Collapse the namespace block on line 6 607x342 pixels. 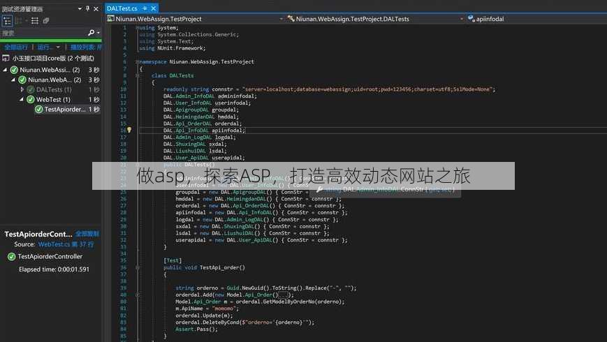click(x=137, y=61)
